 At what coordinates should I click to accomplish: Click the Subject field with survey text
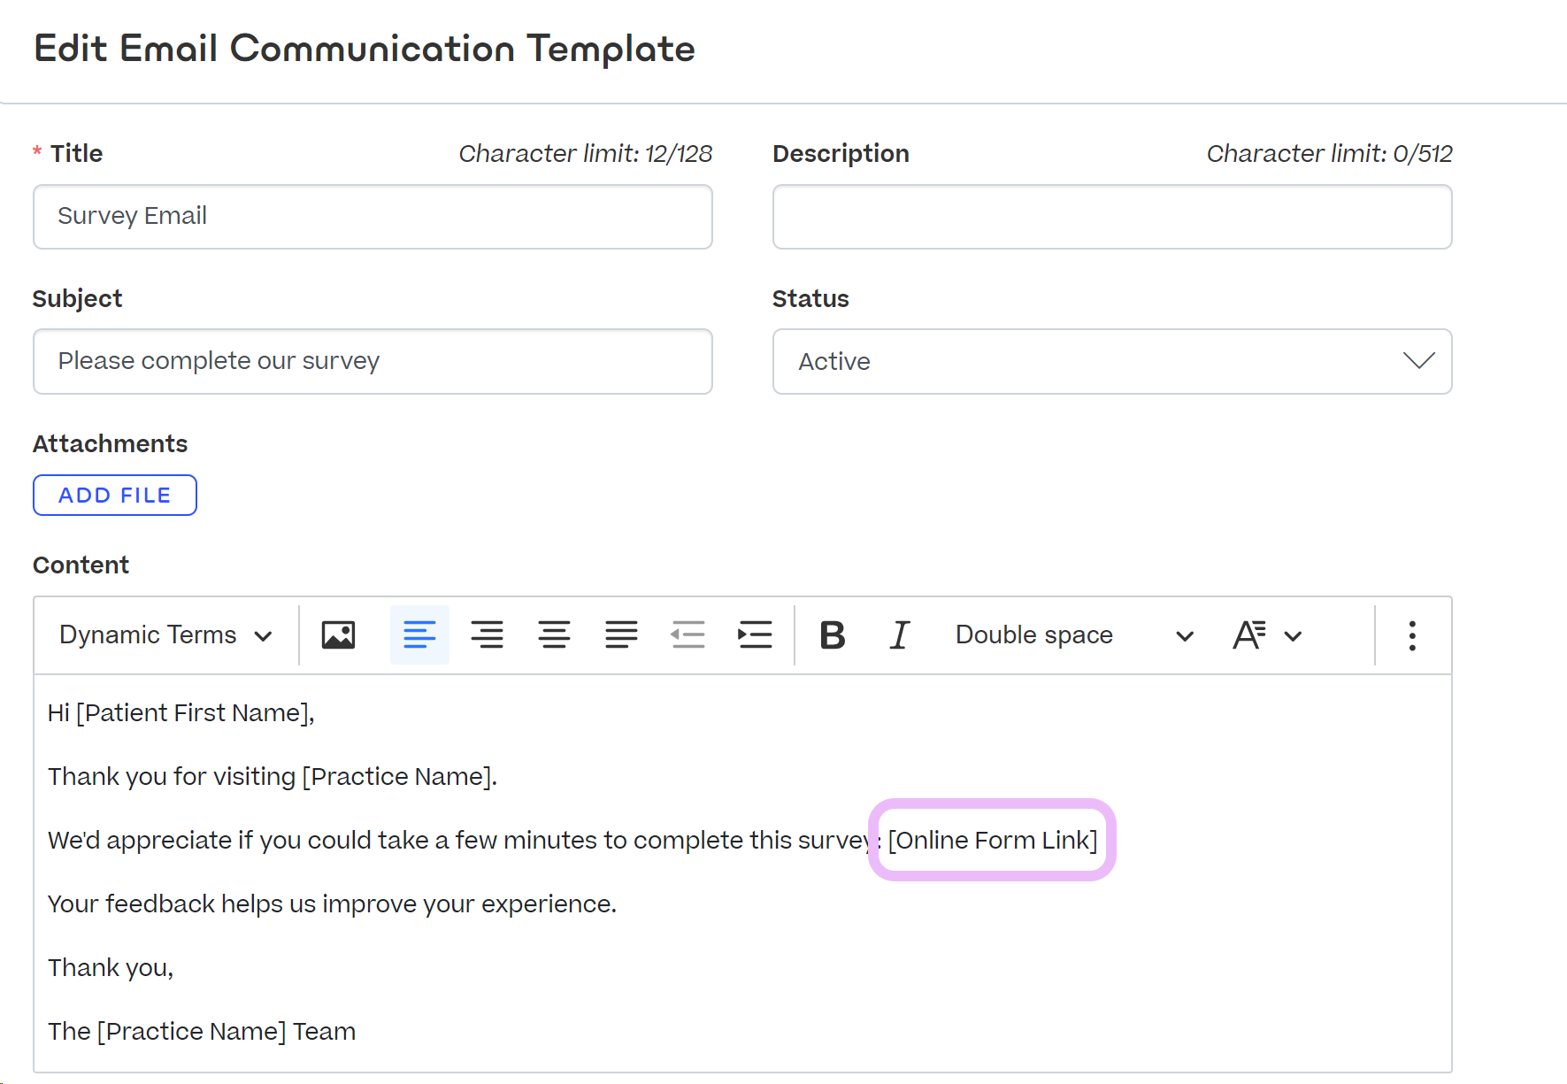click(372, 361)
